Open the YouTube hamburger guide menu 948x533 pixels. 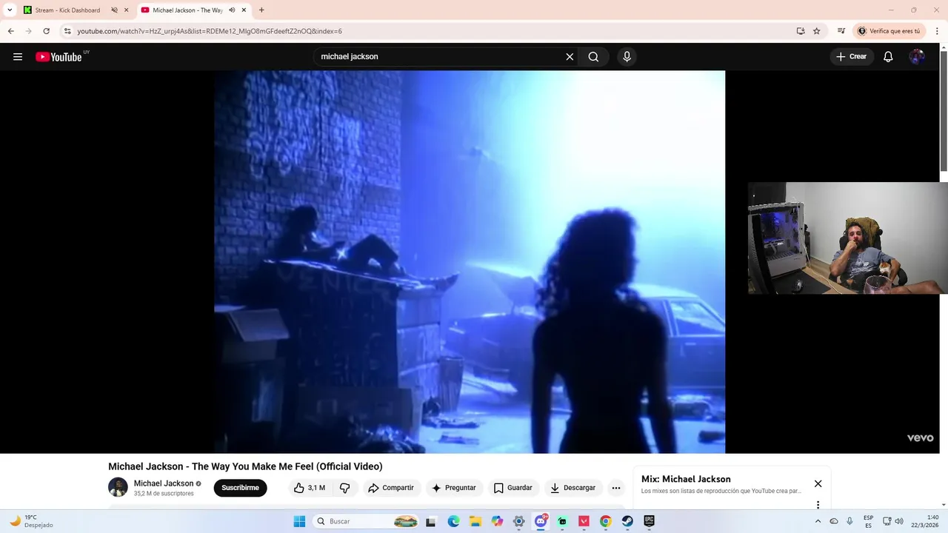[18, 57]
